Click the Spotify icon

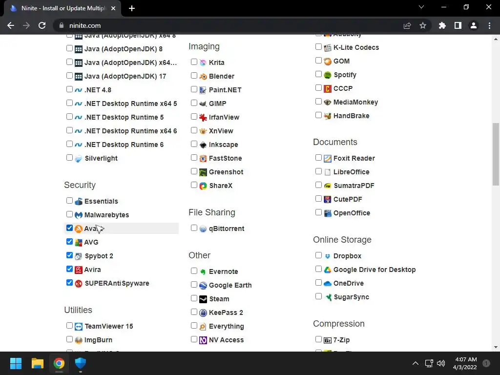point(328,75)
